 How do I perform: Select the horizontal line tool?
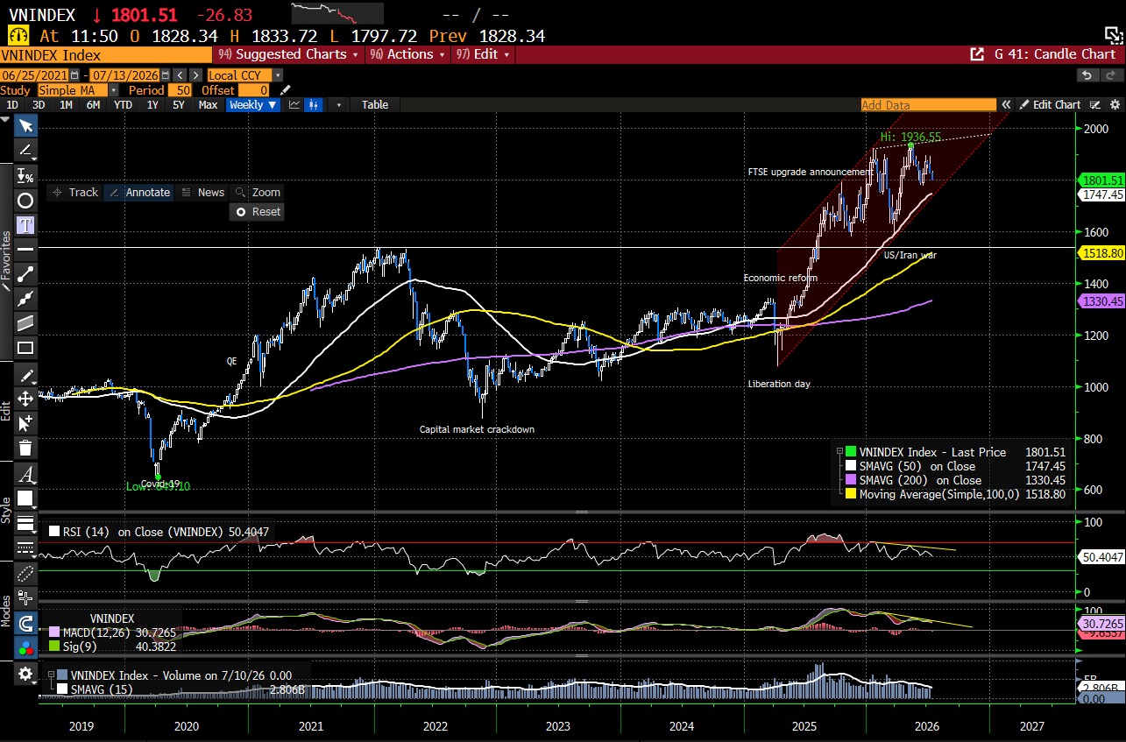pos(25,249)
